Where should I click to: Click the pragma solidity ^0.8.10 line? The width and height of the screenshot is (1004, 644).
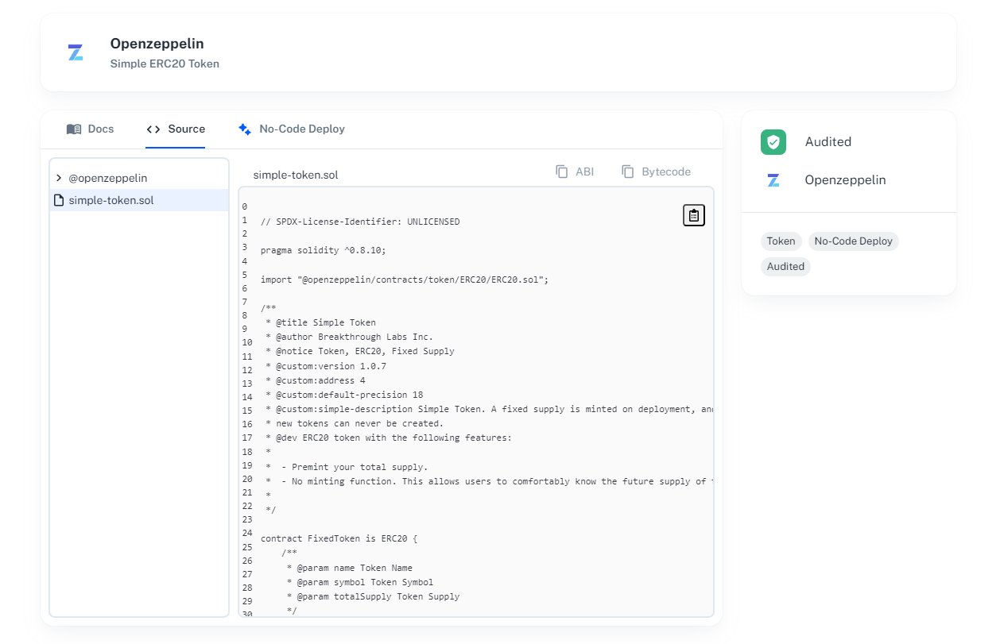[324, 251]
